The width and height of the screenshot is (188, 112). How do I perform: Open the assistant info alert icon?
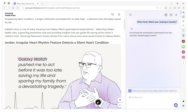171,15
